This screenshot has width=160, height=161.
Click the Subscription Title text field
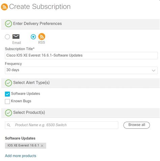pos(81,55)
